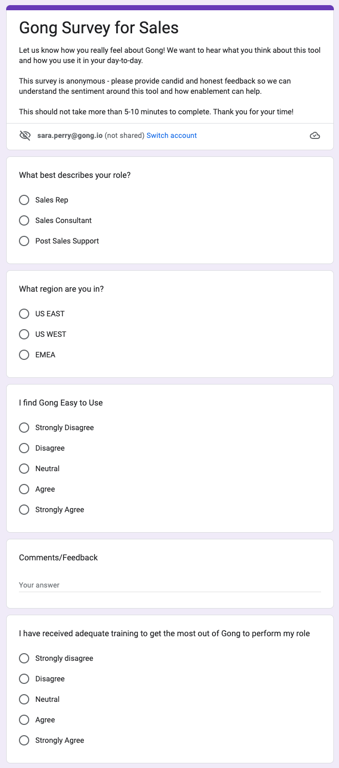
Task: Choose Neutral for Gong Easy to Use
Action: [x=24, y=469]
